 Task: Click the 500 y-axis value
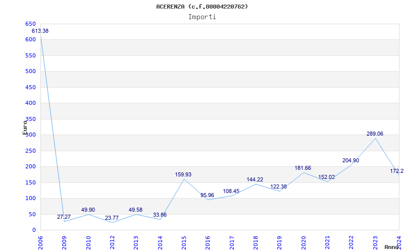(x=30, y=72)
